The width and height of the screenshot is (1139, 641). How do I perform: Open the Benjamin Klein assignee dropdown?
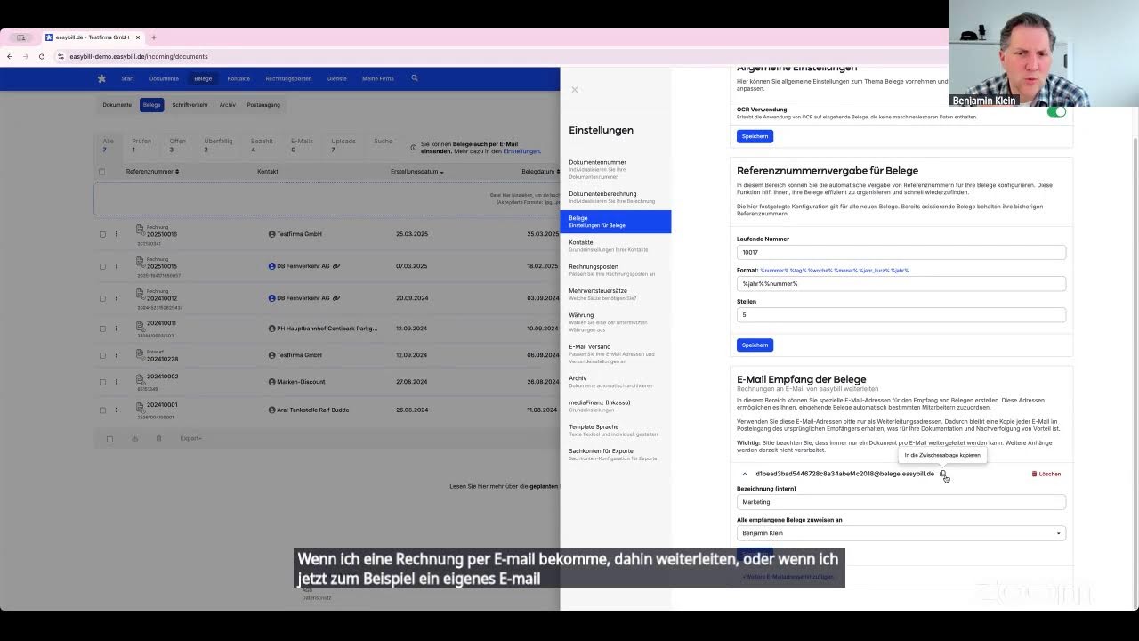click(901, 533)
